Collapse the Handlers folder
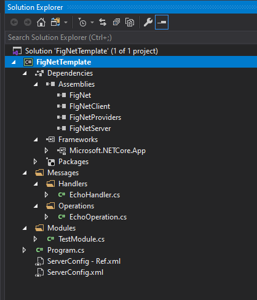257x300 pixels. tap(36, 184)
